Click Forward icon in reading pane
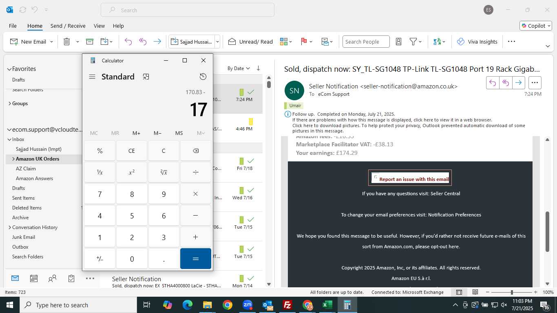557x313 pixels. pos(518,83)
